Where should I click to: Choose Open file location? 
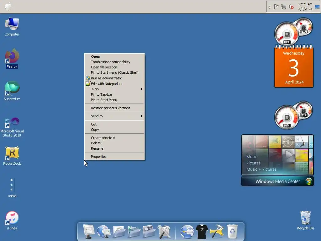(115, 67)
